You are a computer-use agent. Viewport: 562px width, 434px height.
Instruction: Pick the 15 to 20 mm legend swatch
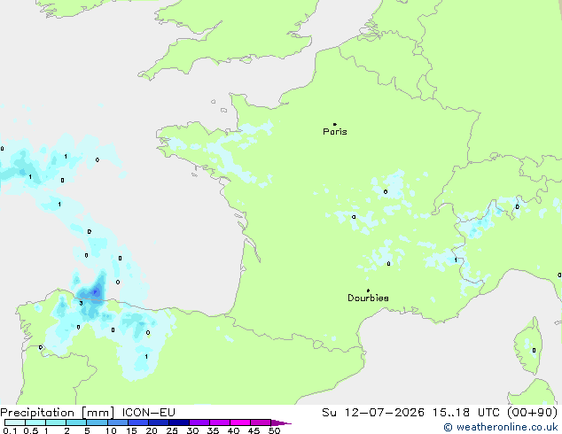(137, 422)
